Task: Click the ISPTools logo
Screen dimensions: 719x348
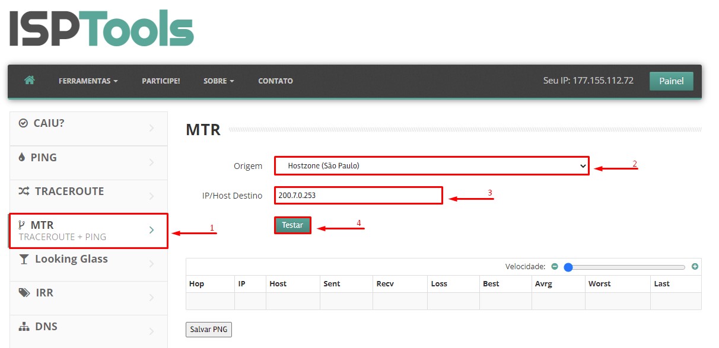Action: 101,28
